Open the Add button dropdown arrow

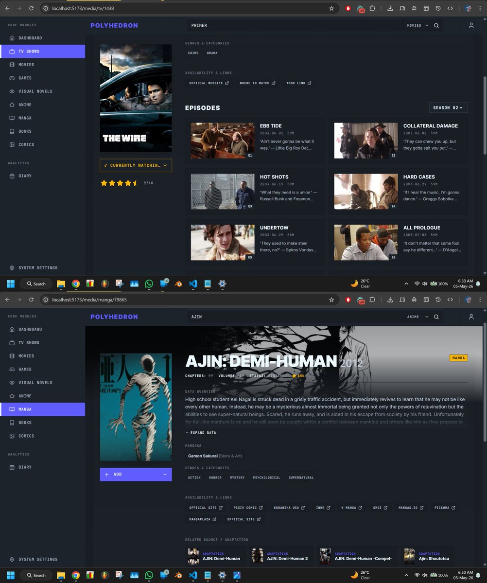(x=165, y=475)
